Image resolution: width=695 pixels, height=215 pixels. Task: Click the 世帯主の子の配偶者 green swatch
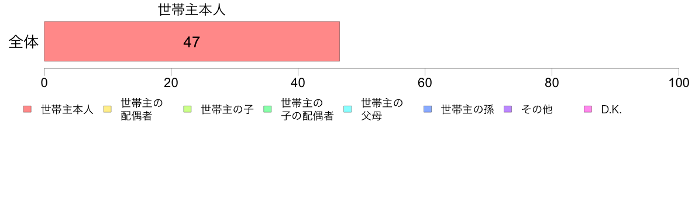point(267,110)
